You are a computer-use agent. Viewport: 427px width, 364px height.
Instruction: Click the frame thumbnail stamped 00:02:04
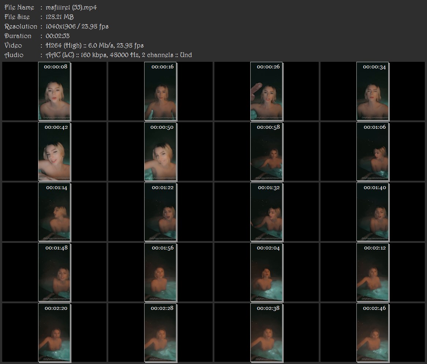point(267,272)
